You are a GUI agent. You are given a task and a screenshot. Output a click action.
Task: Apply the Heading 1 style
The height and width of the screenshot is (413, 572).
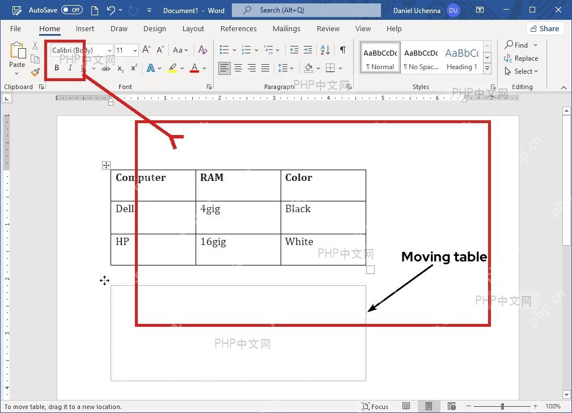point(462,58)
